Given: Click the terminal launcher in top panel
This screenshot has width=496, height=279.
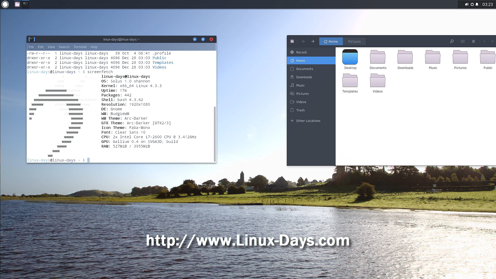Looking at the screenshot, I should click(x=25, y=4).
